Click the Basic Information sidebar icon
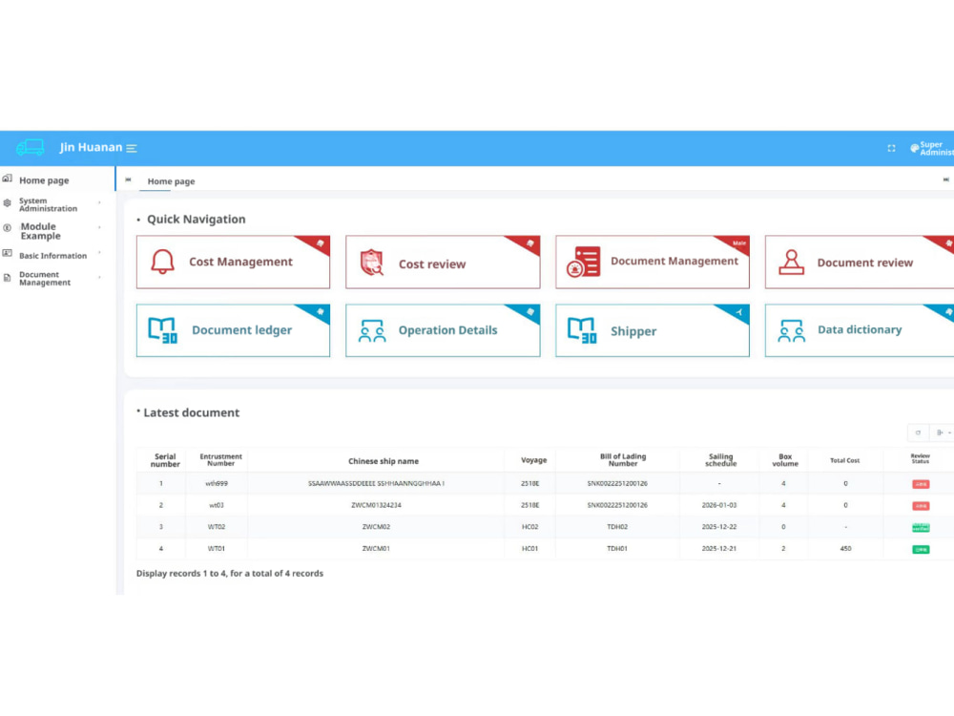 (x=8, y=253)
